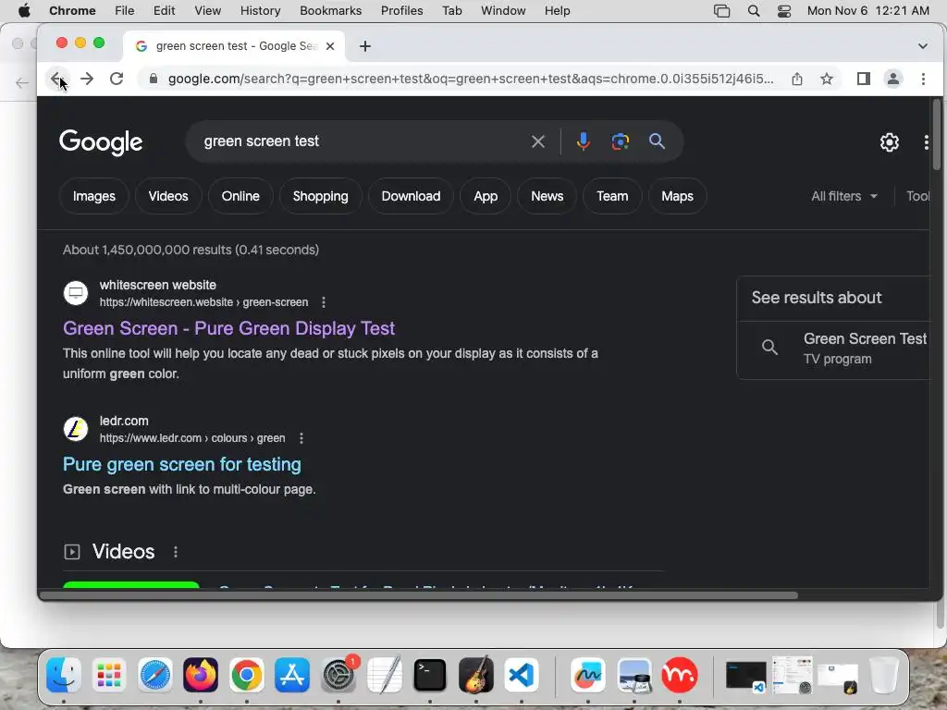This screenshot has height=710, width=947.
Task: Bookmark this tab with star icon
Action: click(827, 79)
